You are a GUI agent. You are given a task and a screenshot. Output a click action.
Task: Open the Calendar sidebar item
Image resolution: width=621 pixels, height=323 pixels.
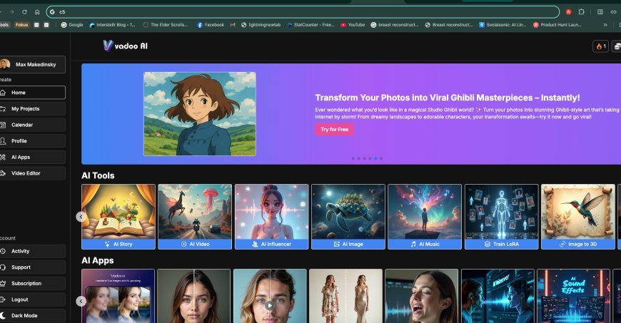(32, 125)
